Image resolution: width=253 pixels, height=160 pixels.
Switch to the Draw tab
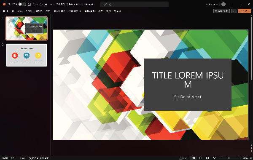(29, 11)
